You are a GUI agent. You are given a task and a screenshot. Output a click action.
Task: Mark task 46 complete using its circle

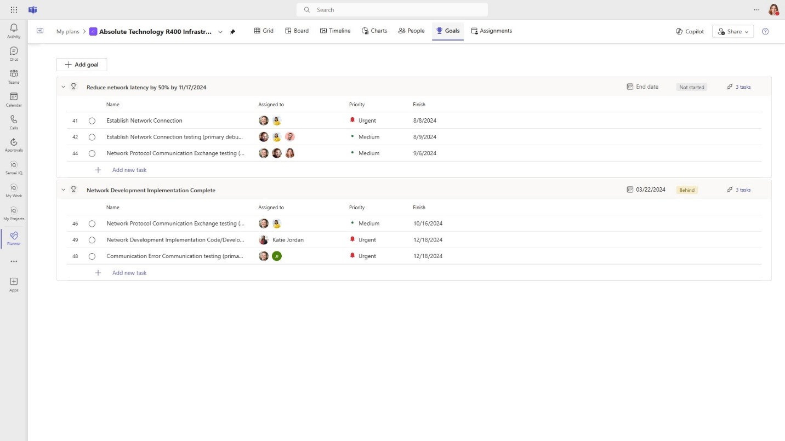(x=92, y=224)
